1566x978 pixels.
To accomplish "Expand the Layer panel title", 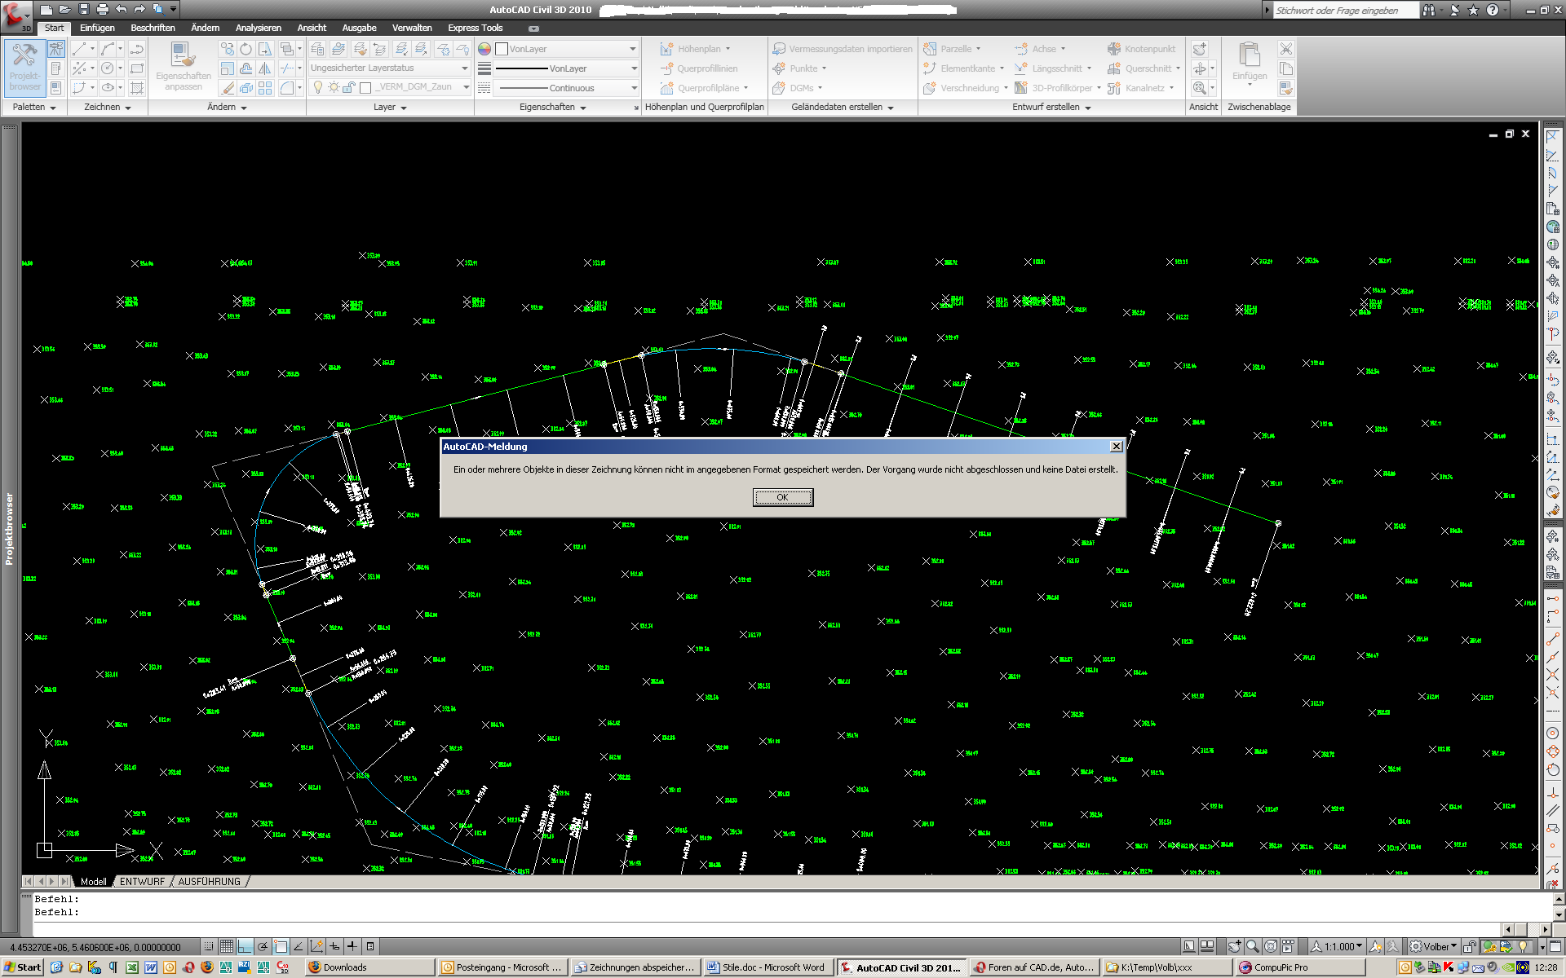I will pyautogui.click(x=390, y=107).
